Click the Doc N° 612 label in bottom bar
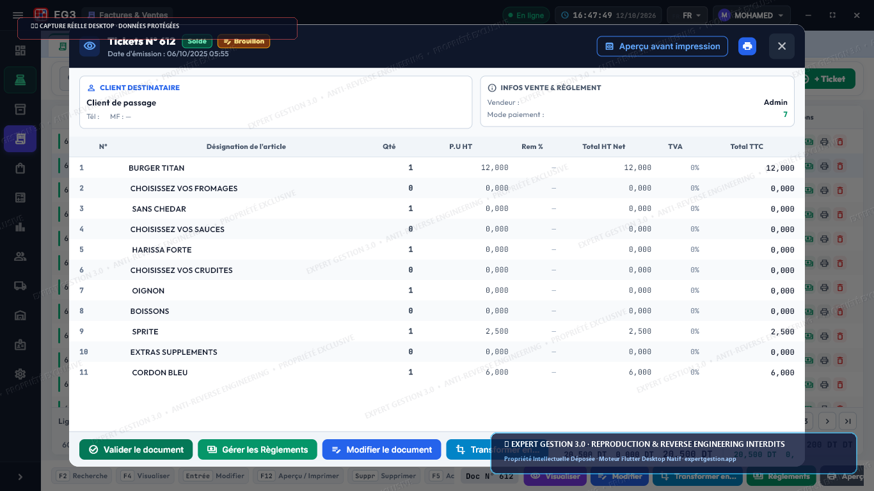 pyautogui.click(x=489, y=476)
